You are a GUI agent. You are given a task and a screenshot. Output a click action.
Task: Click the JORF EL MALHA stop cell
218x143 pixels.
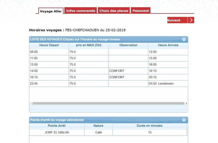pos(57,132)
